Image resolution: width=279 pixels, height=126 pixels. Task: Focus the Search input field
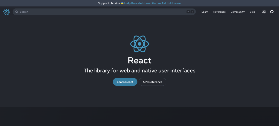click(104, 12)
